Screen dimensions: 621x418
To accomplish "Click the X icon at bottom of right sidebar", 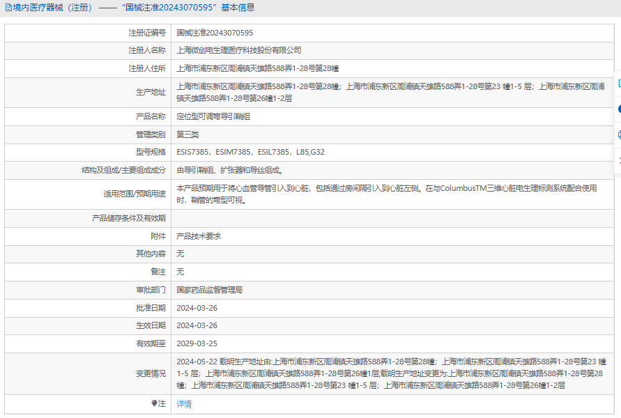I will click(x=619, y=160).
